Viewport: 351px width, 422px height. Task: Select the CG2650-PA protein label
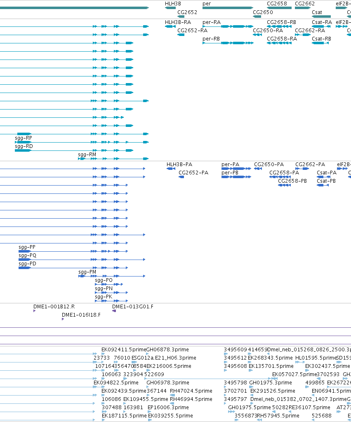point(269,164)
